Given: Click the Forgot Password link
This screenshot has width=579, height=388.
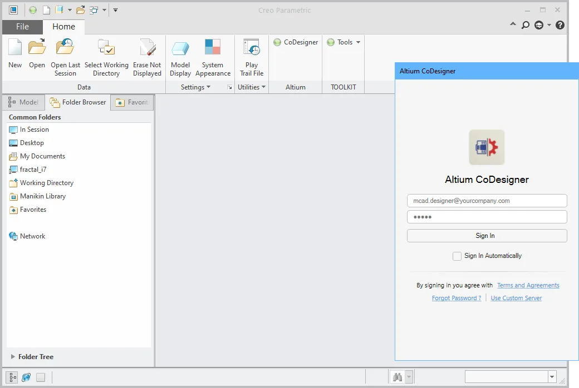Looking at the screenshot, I should point(457,298).
